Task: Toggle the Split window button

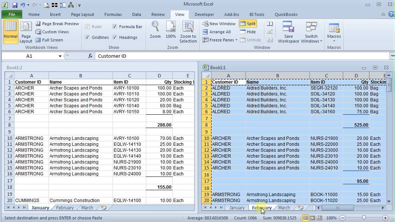Action: point(248,24)
